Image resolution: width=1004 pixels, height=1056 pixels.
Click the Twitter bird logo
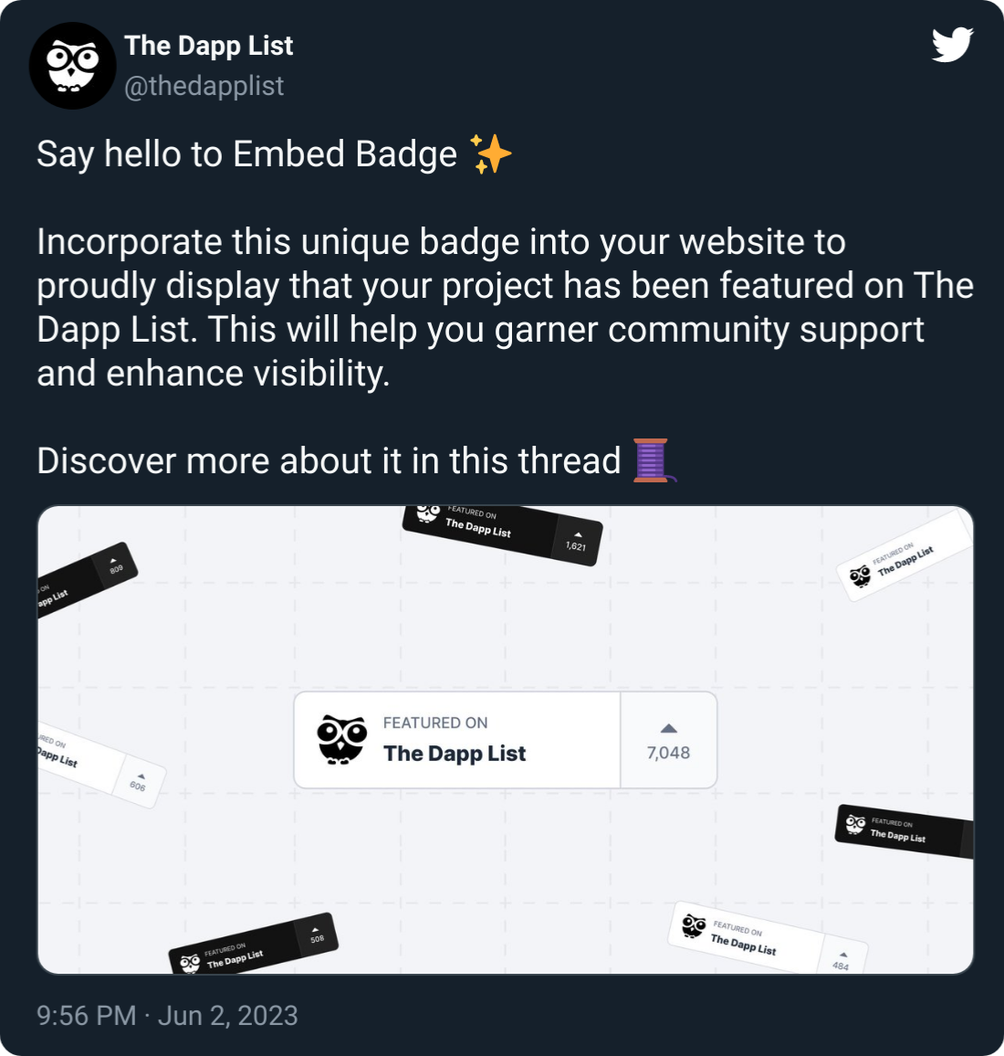coord(952,45)
